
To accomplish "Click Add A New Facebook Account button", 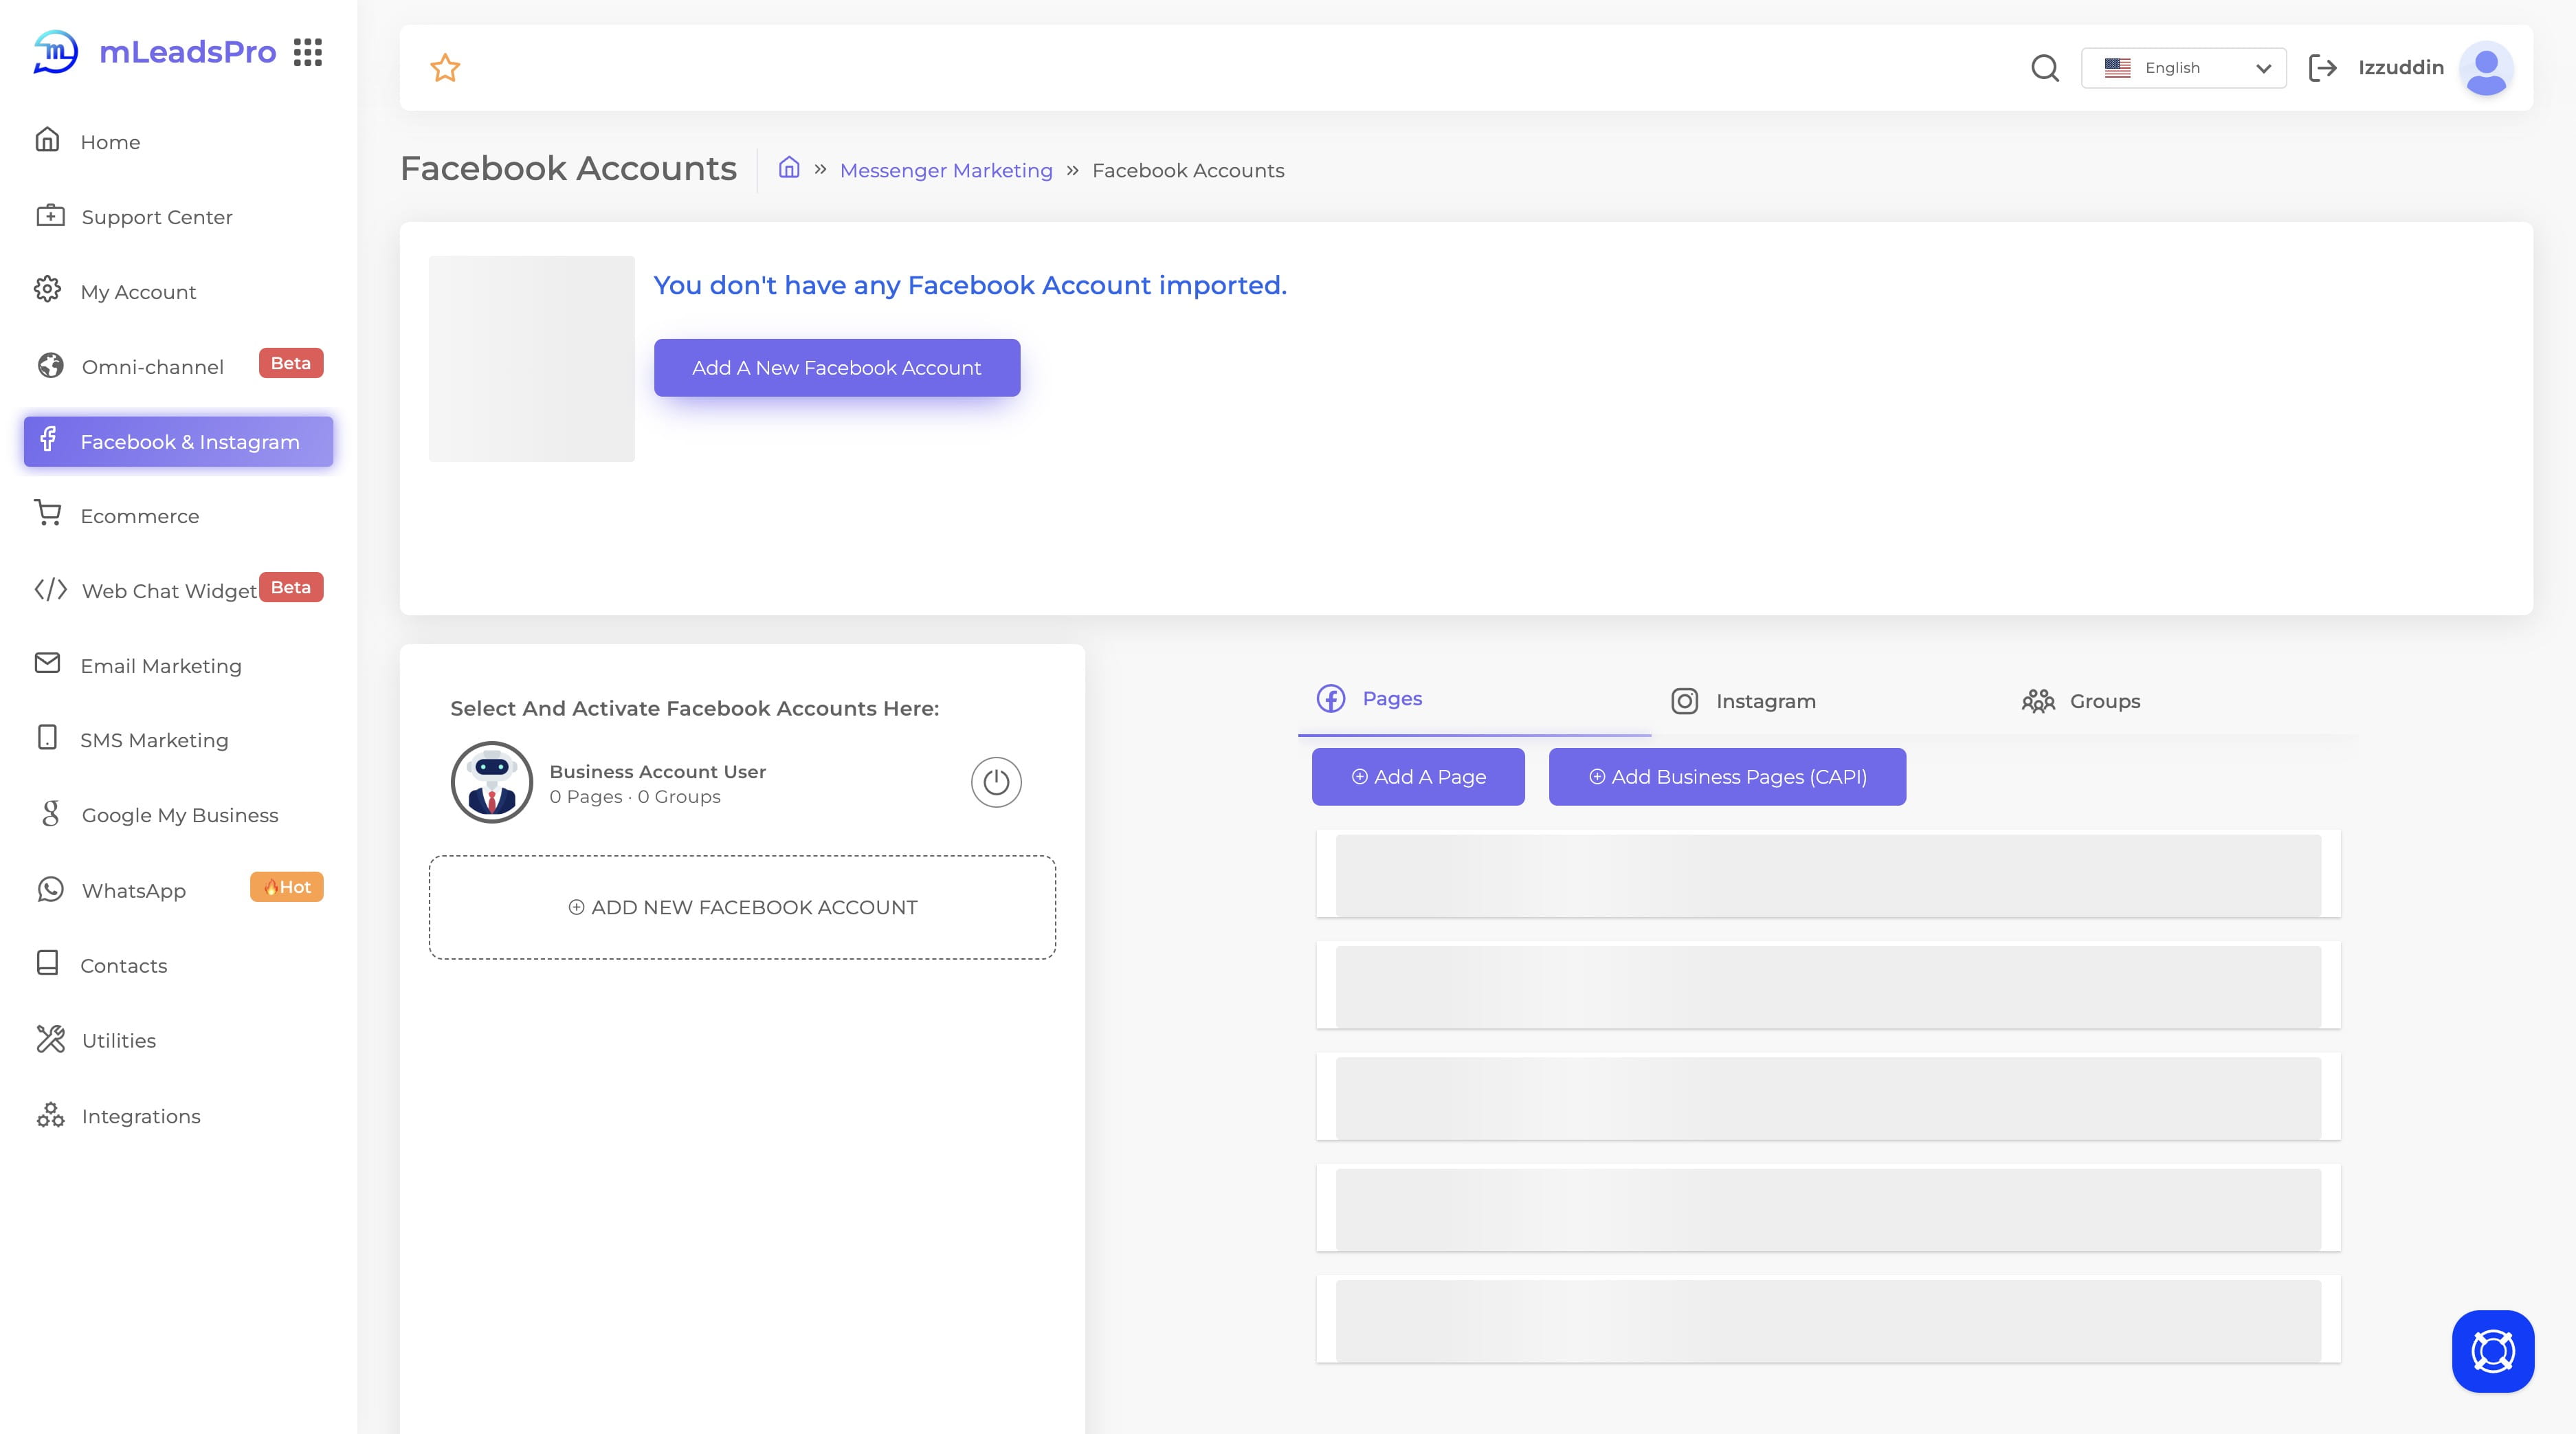I will (837, 368).
